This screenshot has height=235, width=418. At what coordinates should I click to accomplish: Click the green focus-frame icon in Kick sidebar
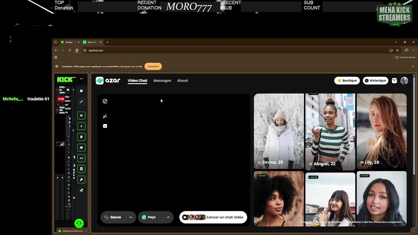click(x=81, y=116)
